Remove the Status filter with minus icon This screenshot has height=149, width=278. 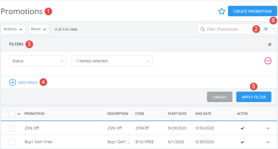[x=268, y=61]
